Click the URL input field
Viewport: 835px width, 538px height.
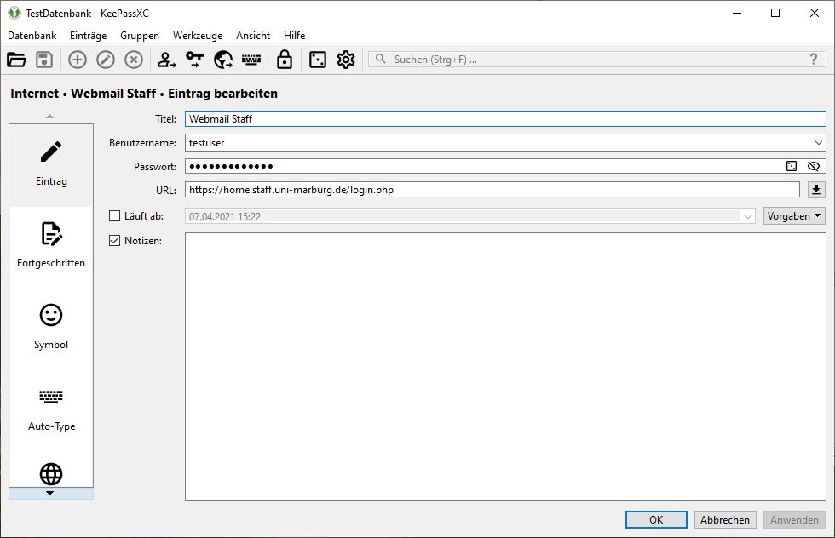(492, 190)
